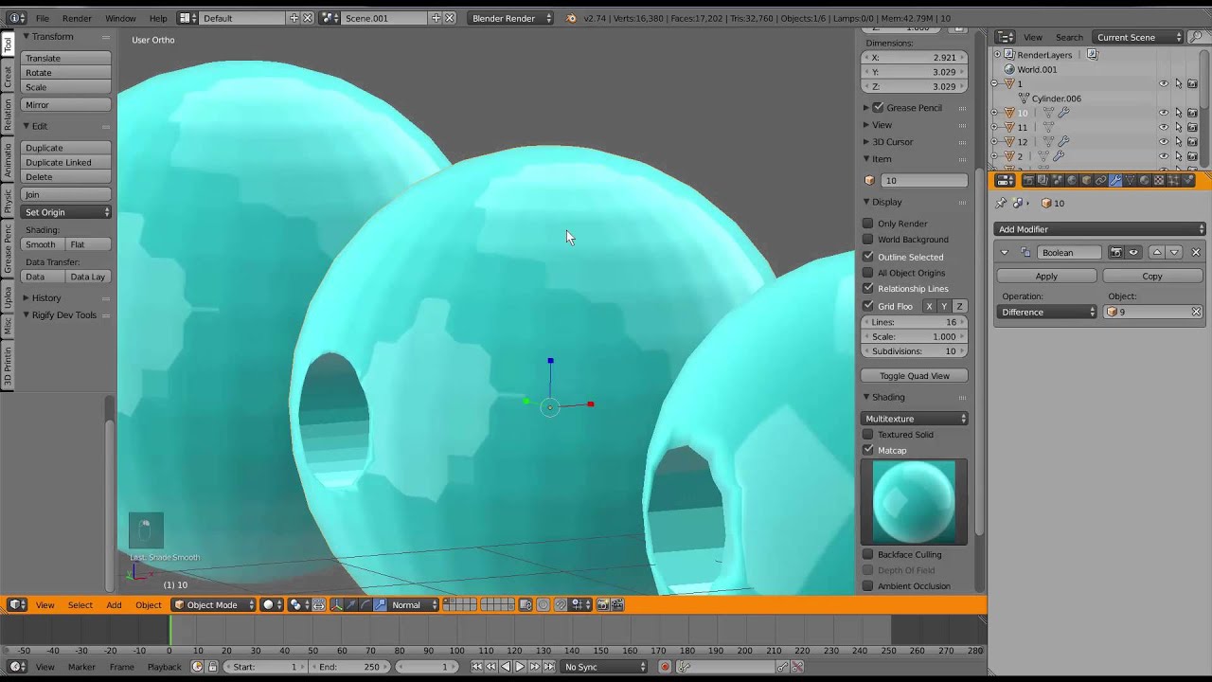Select the translate manipulator arrow icon
Screen dimensions: 1212x682
click(351, 604)
